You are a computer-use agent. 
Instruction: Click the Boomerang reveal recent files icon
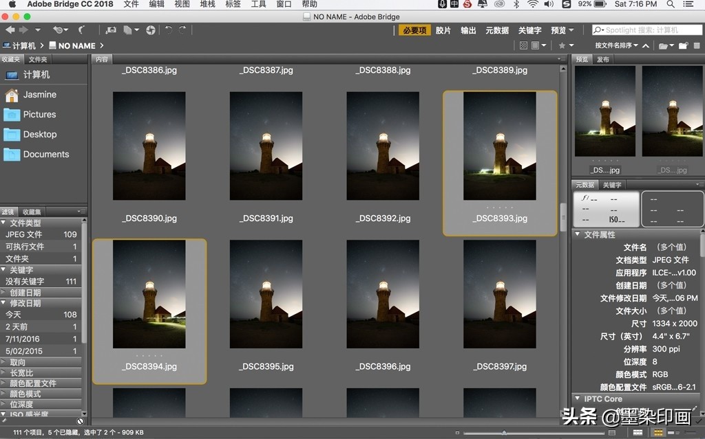tap(81, 30)
